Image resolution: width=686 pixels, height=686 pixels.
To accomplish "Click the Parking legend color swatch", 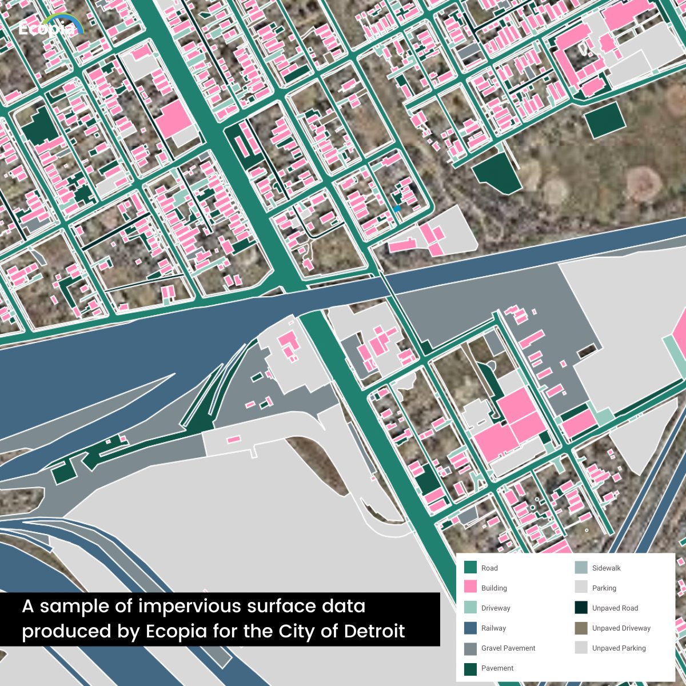I will tap(581, 588).
